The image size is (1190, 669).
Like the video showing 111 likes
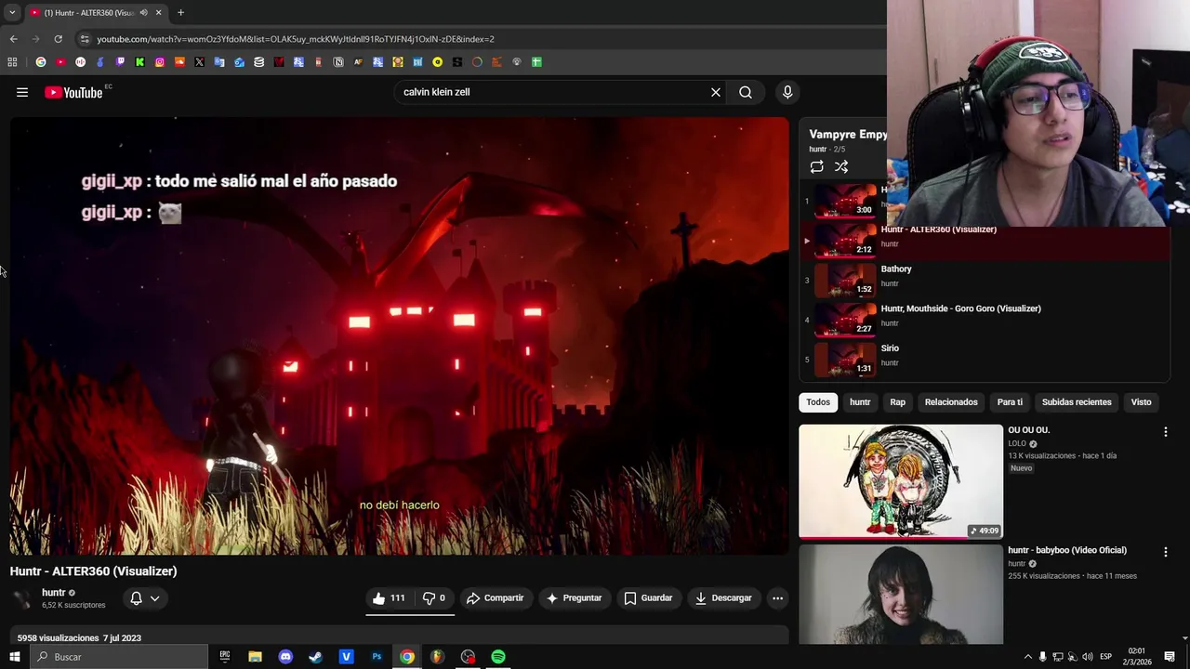point(389,597)
